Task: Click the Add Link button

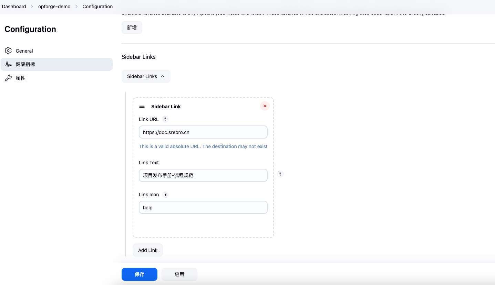Action: pyautogui.click(x=148, y=250)
